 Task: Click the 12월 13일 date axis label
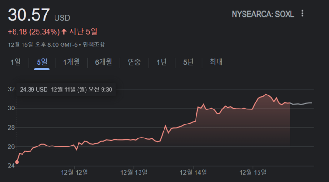click(134, 172)
